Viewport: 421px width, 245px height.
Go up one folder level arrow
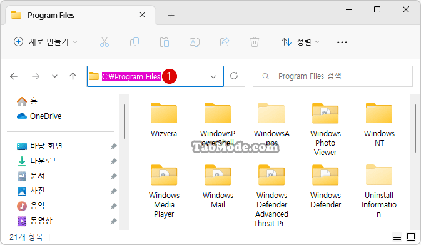click(73, 76)
